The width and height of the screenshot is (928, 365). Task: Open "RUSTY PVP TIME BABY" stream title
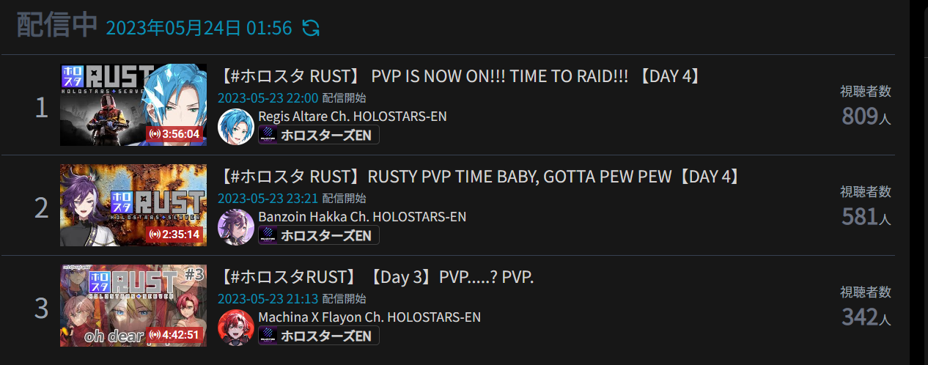(479, 177)
